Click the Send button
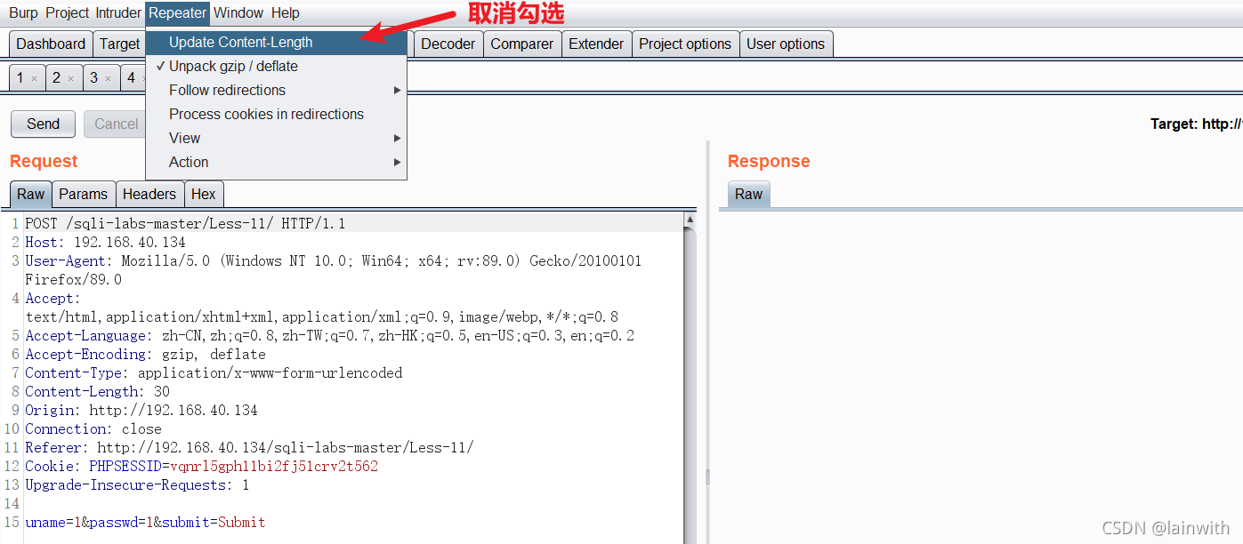1243x544 pixels. (43, 124)
